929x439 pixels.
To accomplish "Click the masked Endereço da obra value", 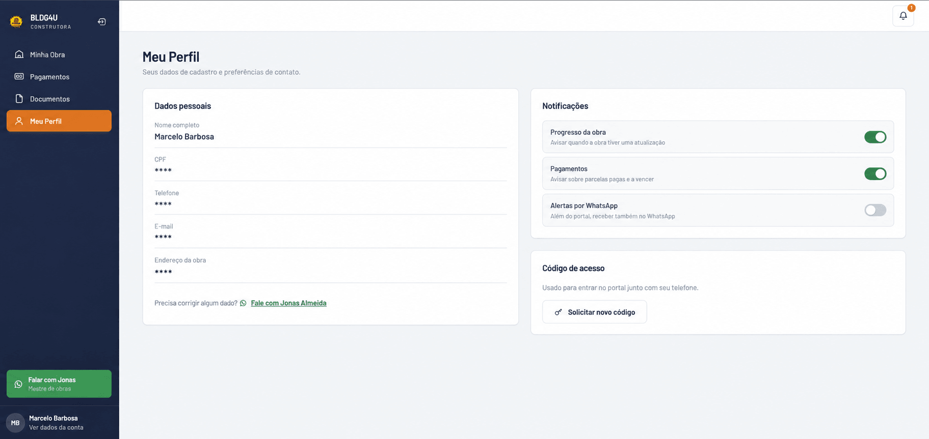I will pyautogui.click(x=163, y=272).
